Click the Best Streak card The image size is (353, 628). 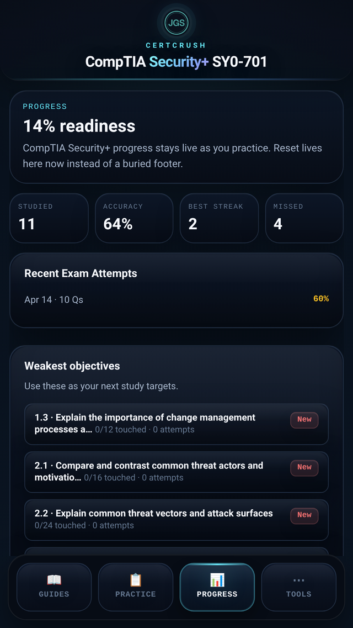coord(219,218)
